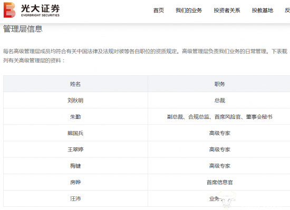Viewport: 290px width, 210px height.
Task: Click the 职务 column header
Action: coord(220,84)
